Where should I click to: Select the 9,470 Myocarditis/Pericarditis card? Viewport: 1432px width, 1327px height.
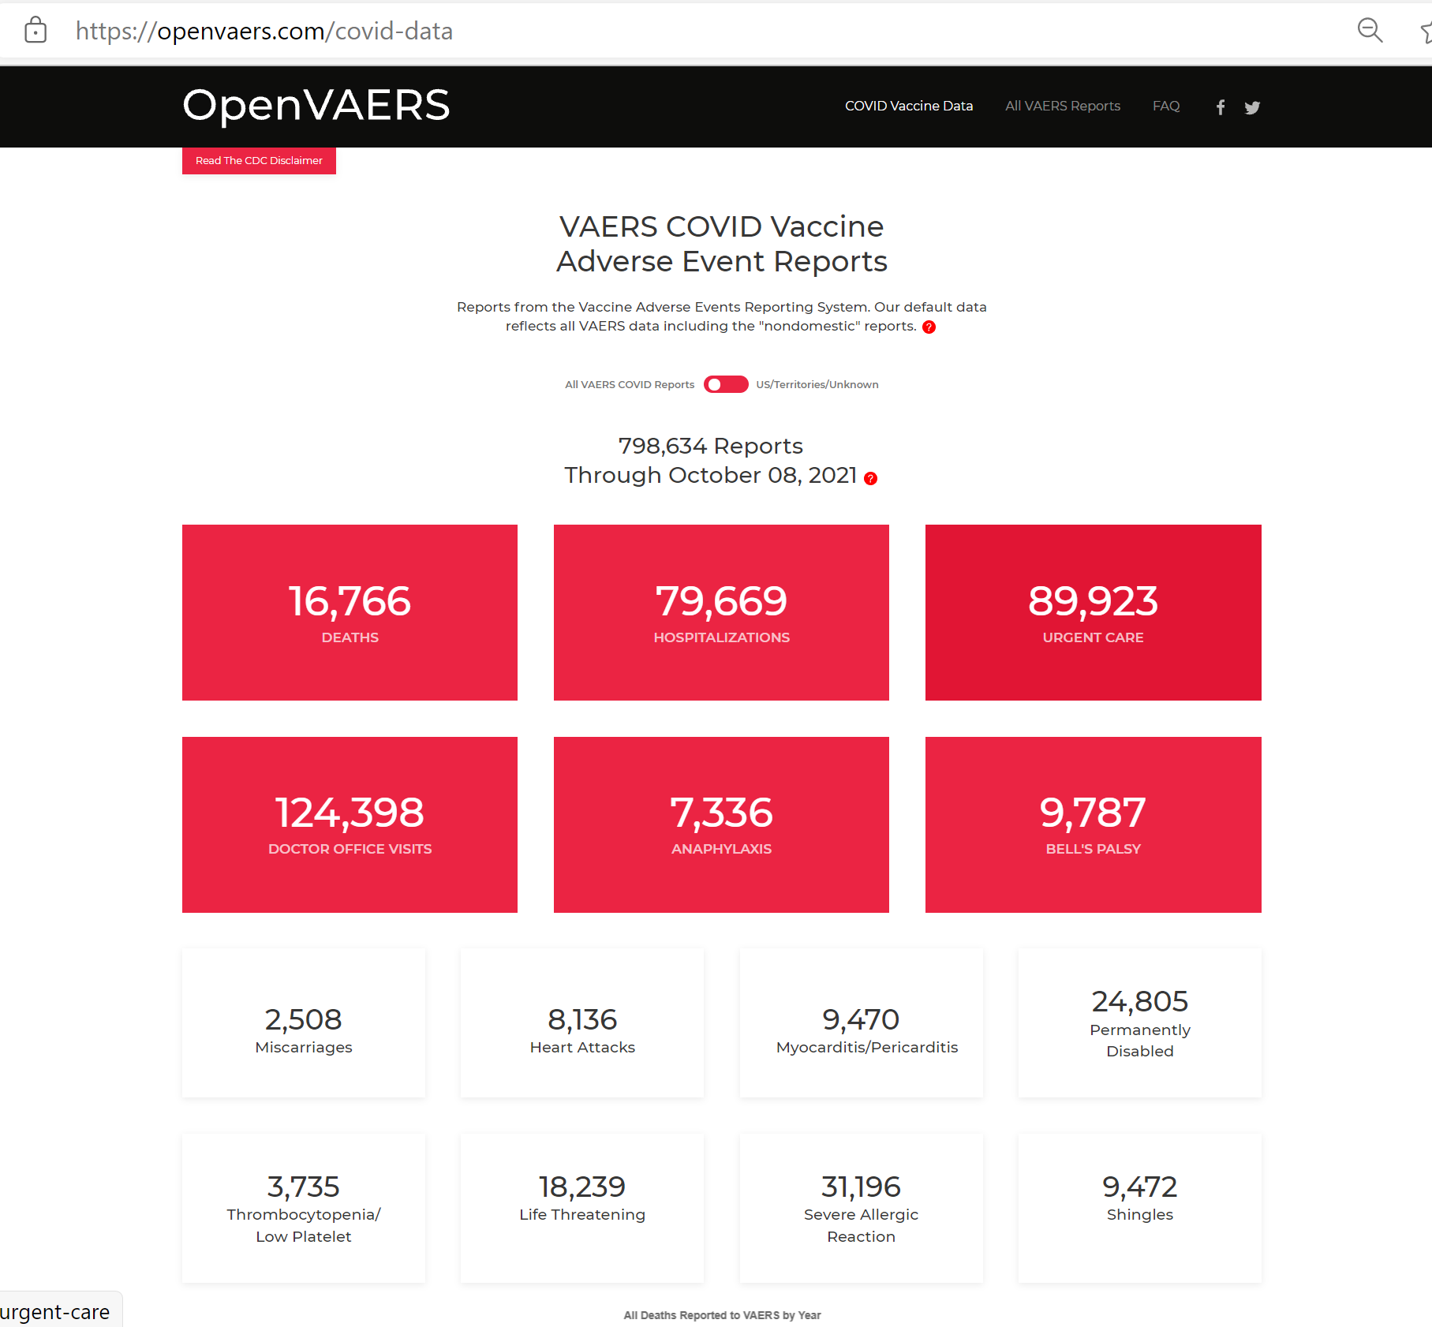coord(862,1022)
